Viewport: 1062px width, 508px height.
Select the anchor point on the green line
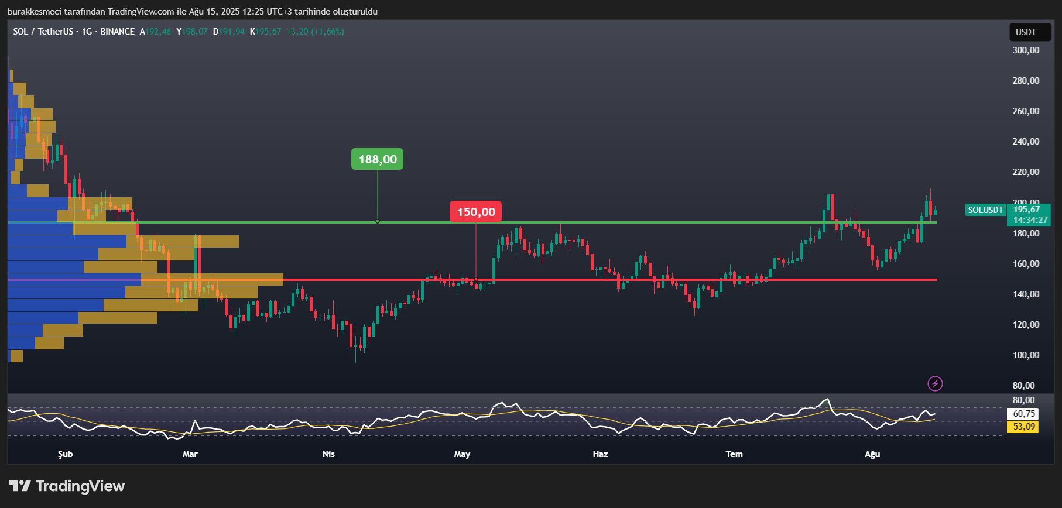pos(378,222)
